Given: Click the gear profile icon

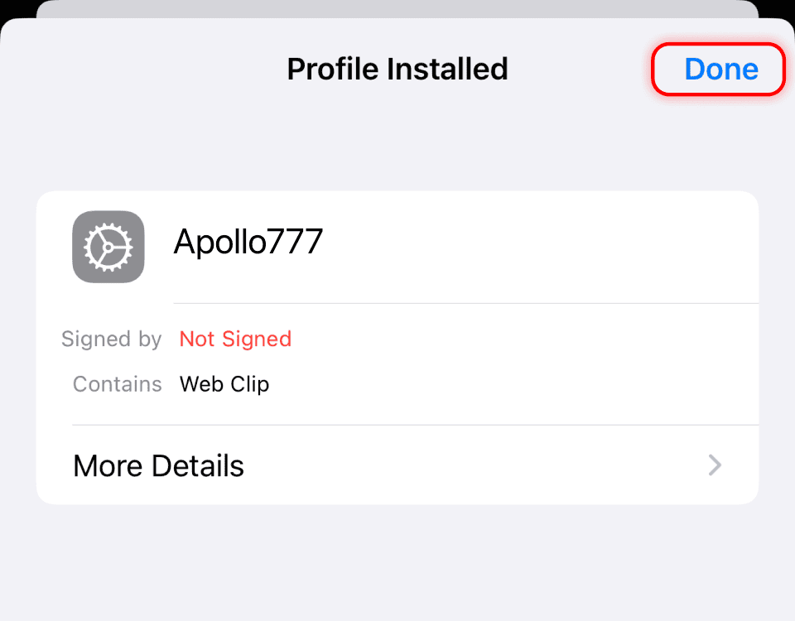Looking at the screenshot, I should coord(108,247).
